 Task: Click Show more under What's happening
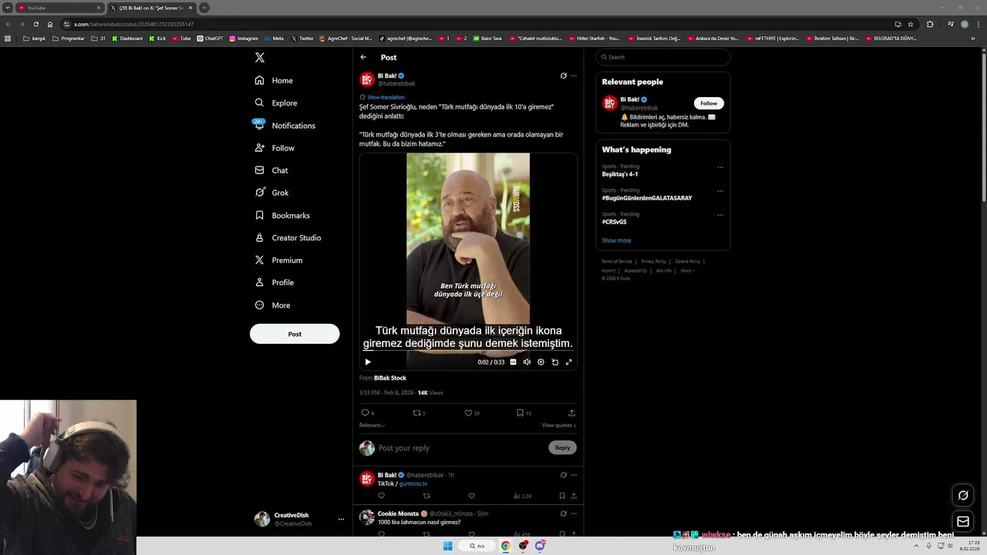coord(616,240)
